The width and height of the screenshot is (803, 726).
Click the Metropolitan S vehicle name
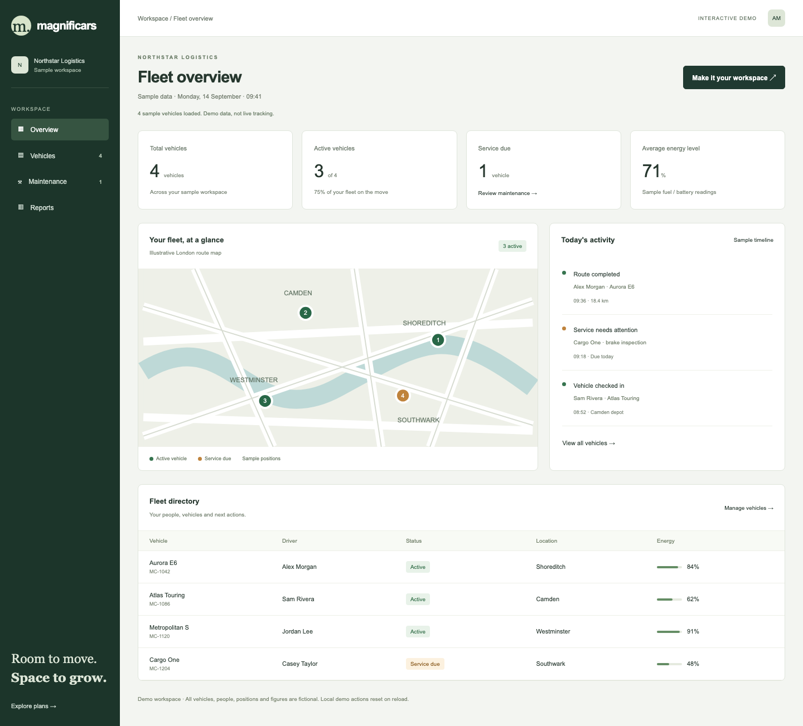click(x=169, y=628)
